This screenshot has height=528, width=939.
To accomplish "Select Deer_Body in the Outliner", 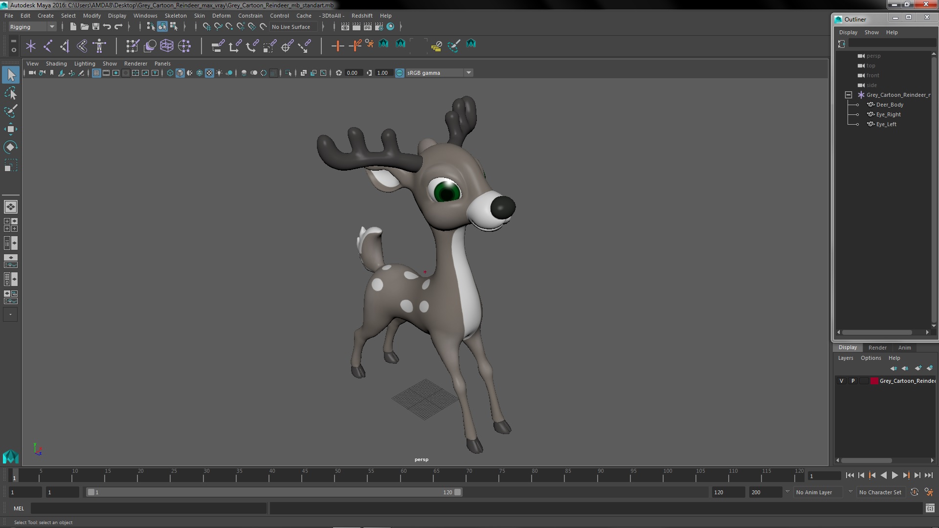I will [890, 105].
